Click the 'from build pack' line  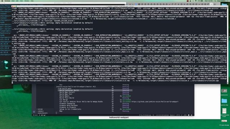coord(65,89)
